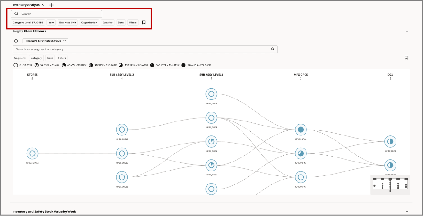Click the SUB ASSY LEVEL1 column header

[x=211, y=75]
